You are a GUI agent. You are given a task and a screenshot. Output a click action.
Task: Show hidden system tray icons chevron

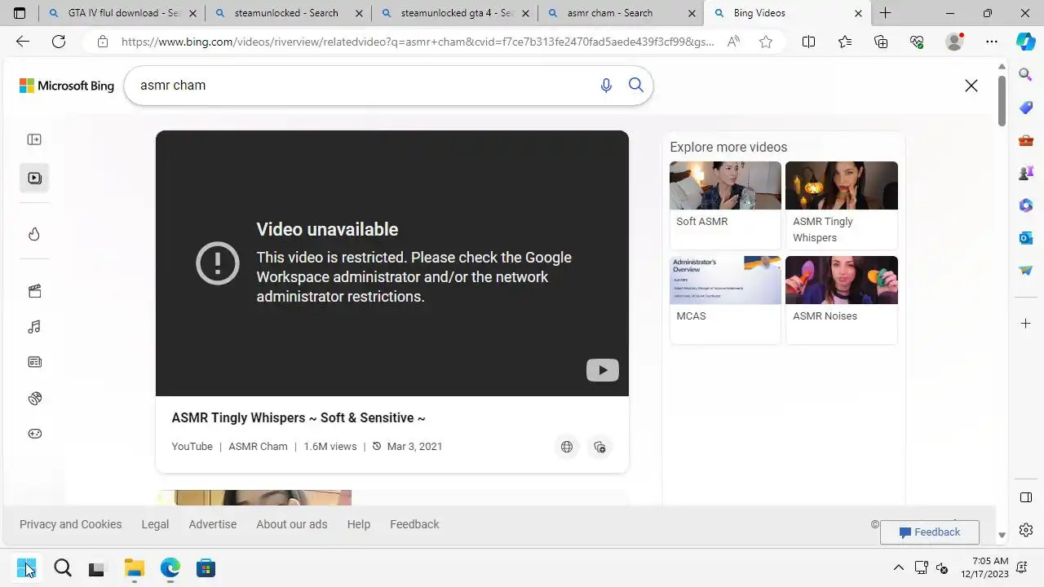(899, 567)
